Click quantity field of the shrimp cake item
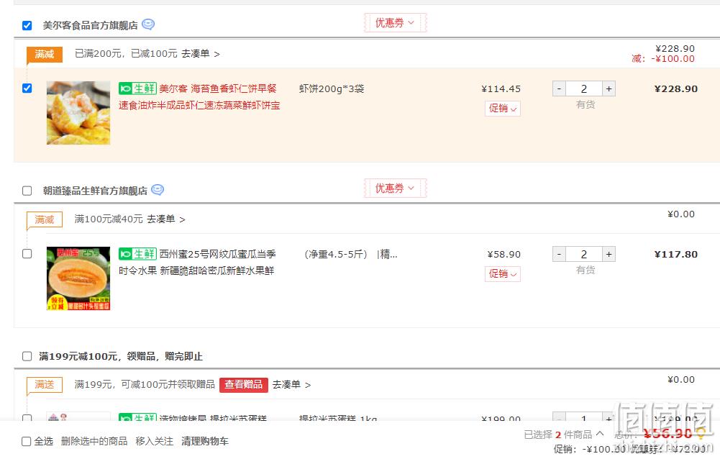 pos(583,88)
